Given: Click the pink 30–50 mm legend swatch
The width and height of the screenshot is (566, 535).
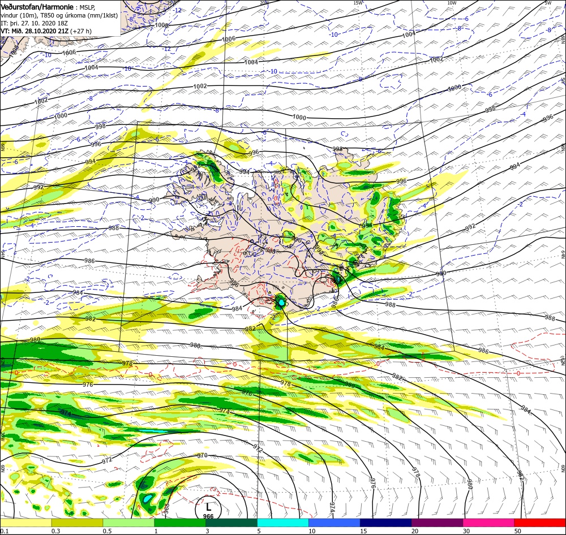Looking at the screenshot, I should pos(488,523).
